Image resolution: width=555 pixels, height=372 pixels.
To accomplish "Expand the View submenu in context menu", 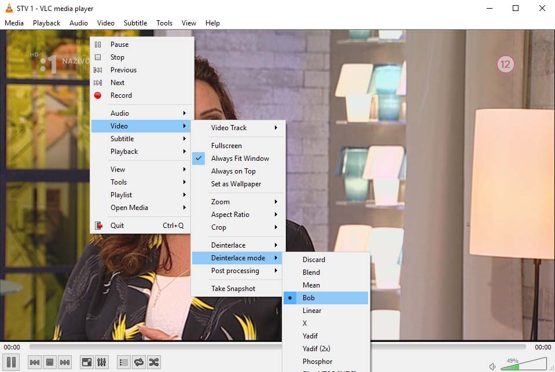I will (141, 170).
